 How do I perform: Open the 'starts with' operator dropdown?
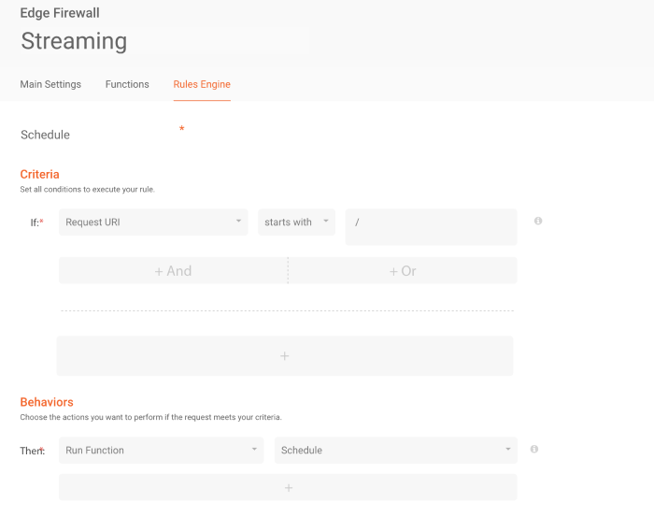pyautogui.click(x=296, y=223)
